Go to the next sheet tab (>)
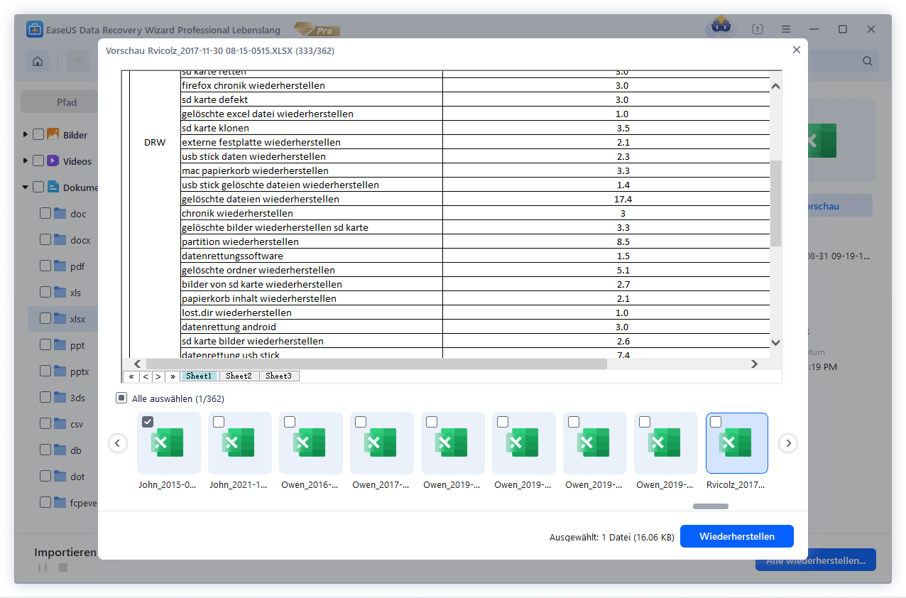Image resolution: width=906 pixels, height=598 pixels. click(x=158, y=376)
